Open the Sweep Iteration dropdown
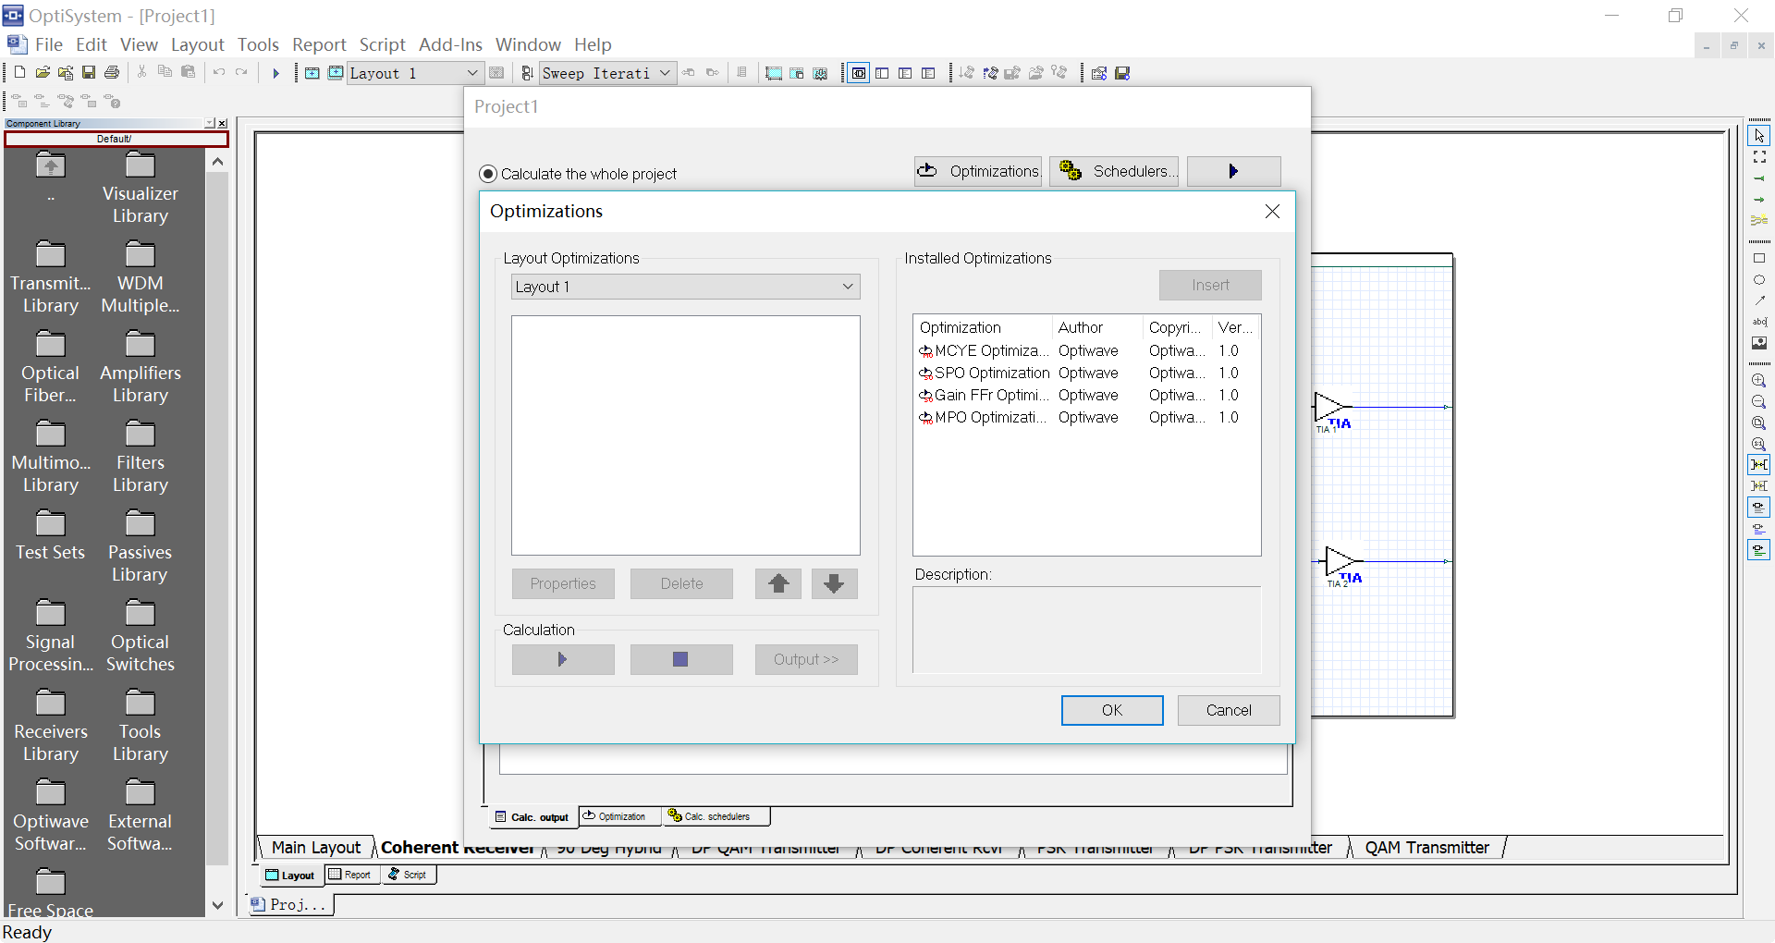The height and width of the screenshot is (943, 1775). [x=607, y=73]
